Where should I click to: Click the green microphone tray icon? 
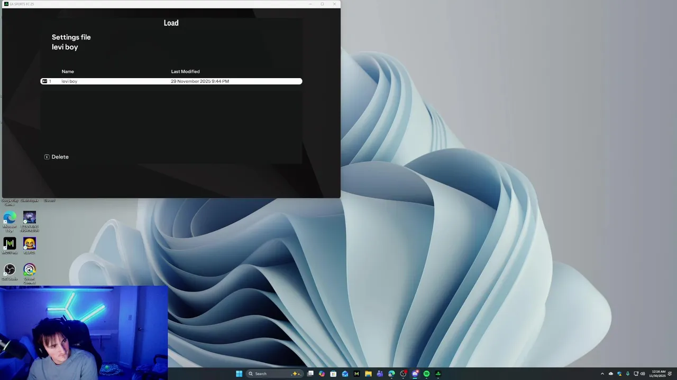[x=627, y=374]
